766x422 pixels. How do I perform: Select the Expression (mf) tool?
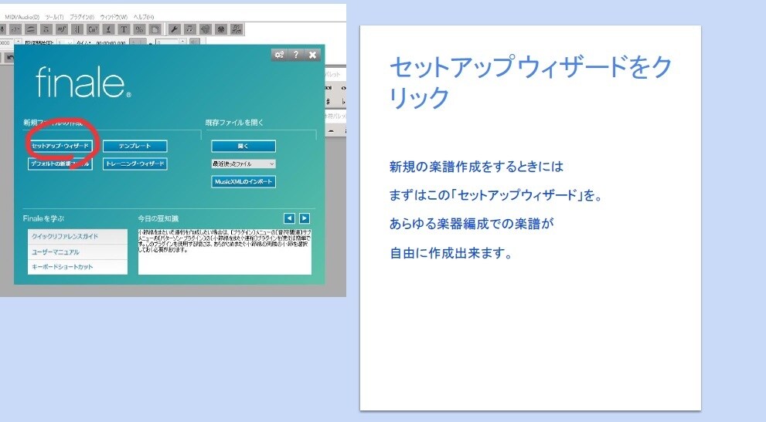point(62,29)
